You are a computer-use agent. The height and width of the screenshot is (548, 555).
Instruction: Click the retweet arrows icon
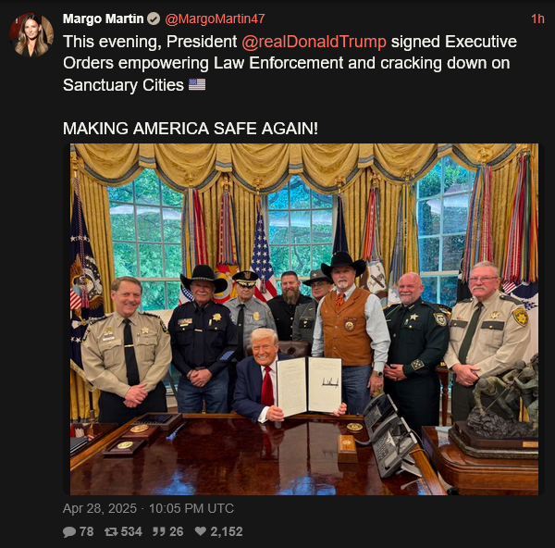pos(111,531)
